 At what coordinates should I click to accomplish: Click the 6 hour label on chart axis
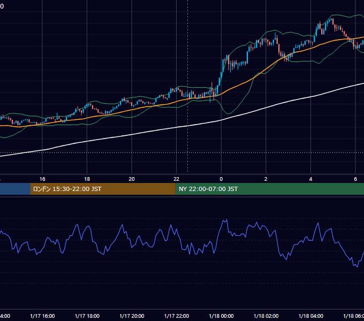tap(355, 179)
